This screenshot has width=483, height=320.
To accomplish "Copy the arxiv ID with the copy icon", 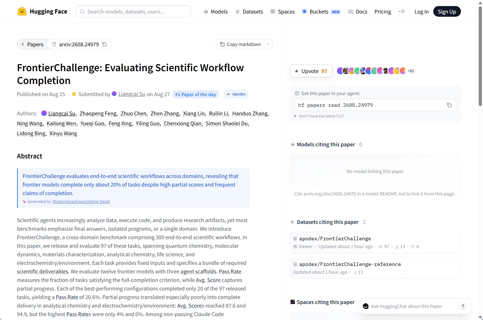I will 104,44.
